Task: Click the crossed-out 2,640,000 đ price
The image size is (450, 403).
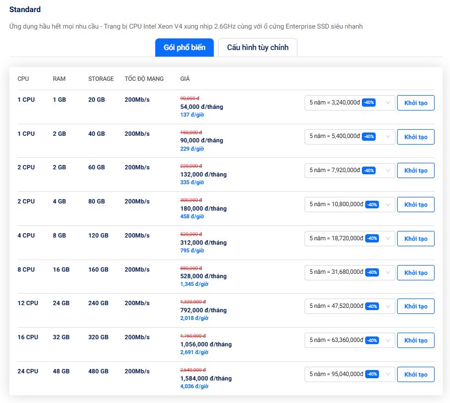Action: click(193, 370)
